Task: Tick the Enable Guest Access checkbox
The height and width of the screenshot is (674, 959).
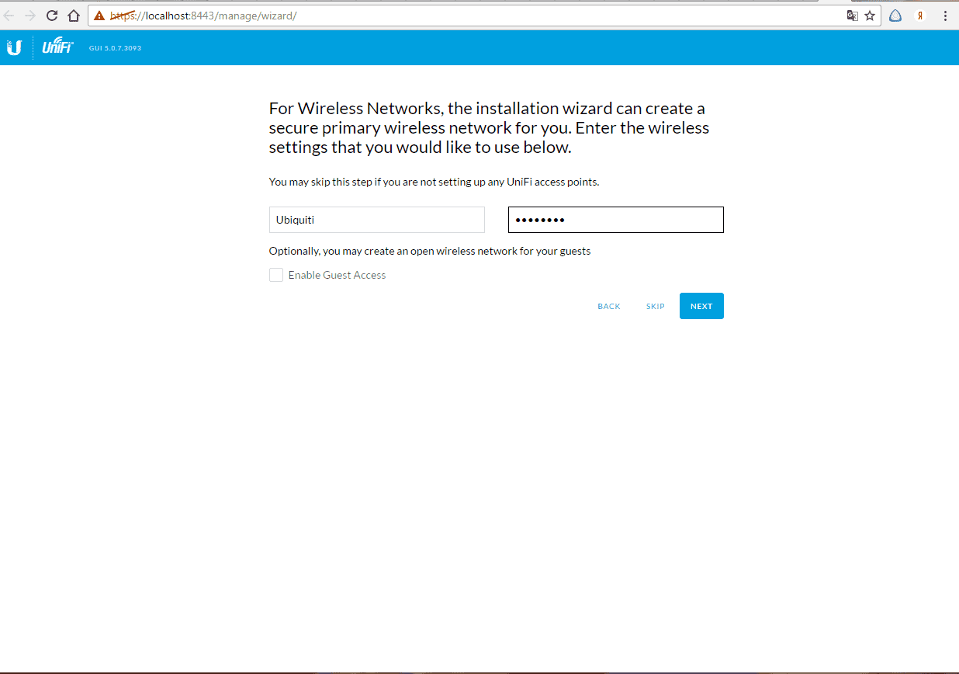Action: pyautogui.click(x=276, y=275)
